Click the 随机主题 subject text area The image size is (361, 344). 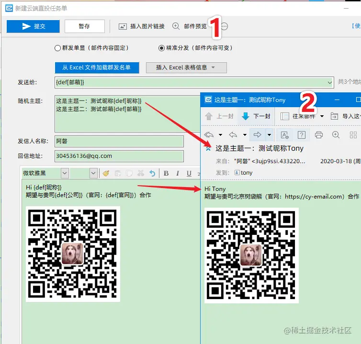[x=127, y=113]
